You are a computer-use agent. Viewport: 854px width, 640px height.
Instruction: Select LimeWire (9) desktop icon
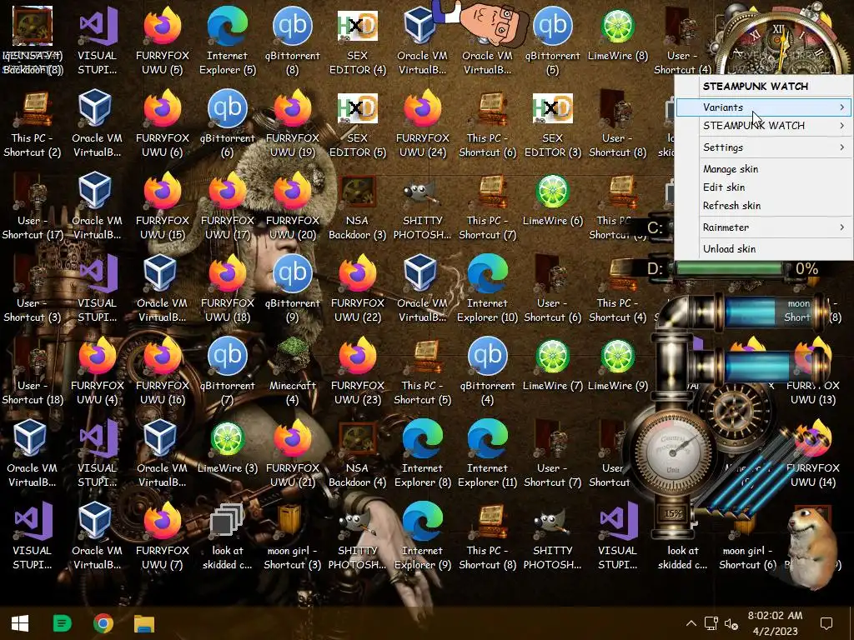click(x=618, y=364)
